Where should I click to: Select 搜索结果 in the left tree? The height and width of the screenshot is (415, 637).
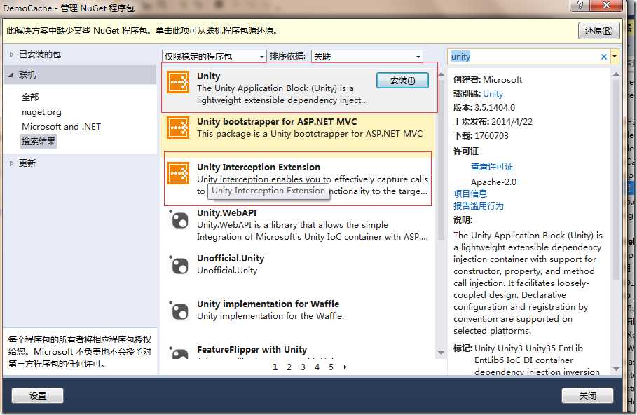pyautogui.click(x=39, y=141)
